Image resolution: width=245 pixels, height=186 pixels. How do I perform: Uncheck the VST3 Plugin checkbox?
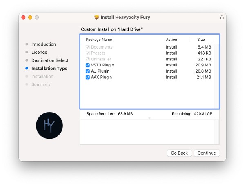[x=88, y=65]
